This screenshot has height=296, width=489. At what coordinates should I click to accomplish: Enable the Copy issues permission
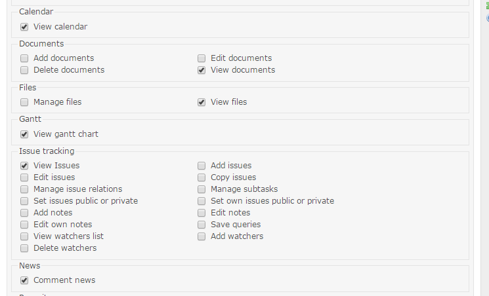202,177
